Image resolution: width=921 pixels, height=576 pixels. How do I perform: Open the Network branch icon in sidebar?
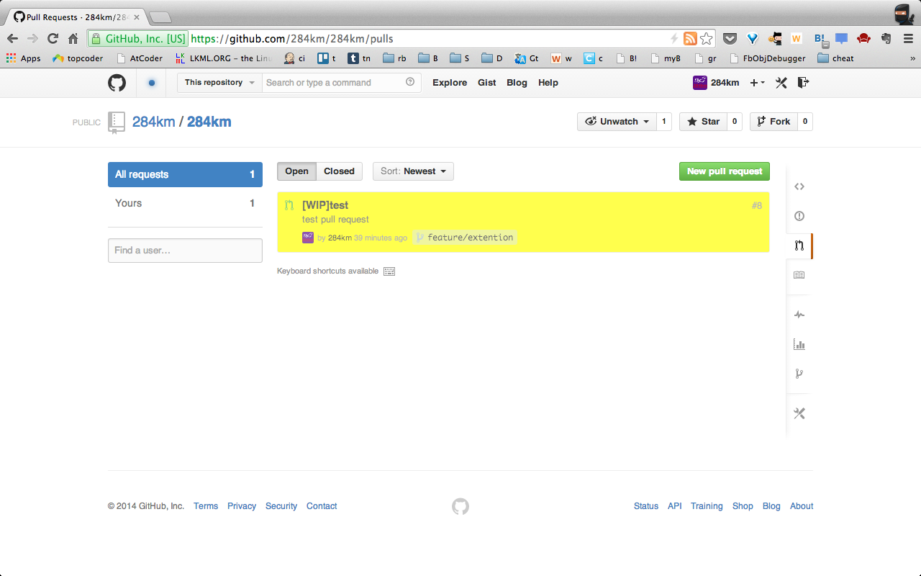pyautogui.click(x=799, y=374)
